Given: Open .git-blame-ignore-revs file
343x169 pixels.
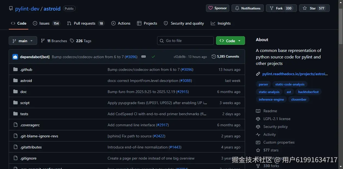Looking at the screenshot, I should (39, 136).
